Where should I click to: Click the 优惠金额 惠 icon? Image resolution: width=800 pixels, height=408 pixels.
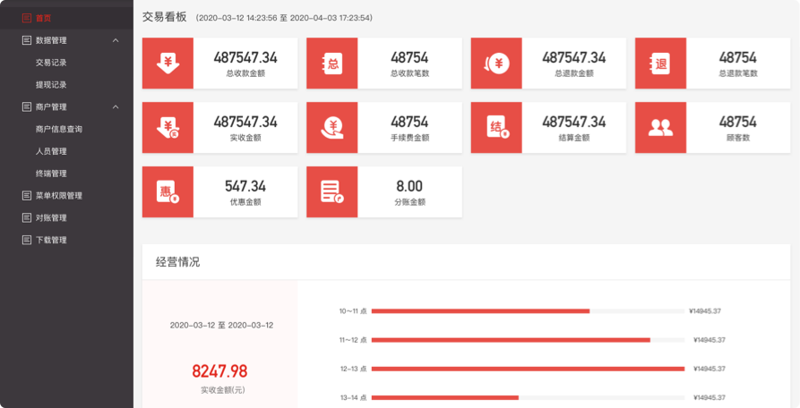168,191
